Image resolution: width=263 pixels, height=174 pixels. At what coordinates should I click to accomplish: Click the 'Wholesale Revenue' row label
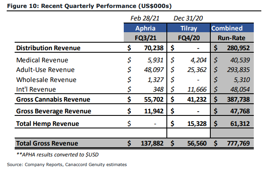click(x=46, y=80)
